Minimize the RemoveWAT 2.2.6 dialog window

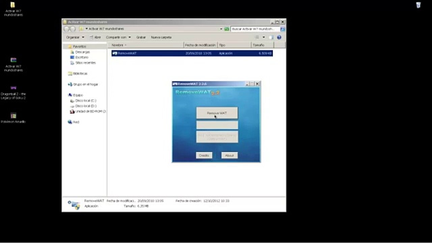coord(247,84)
